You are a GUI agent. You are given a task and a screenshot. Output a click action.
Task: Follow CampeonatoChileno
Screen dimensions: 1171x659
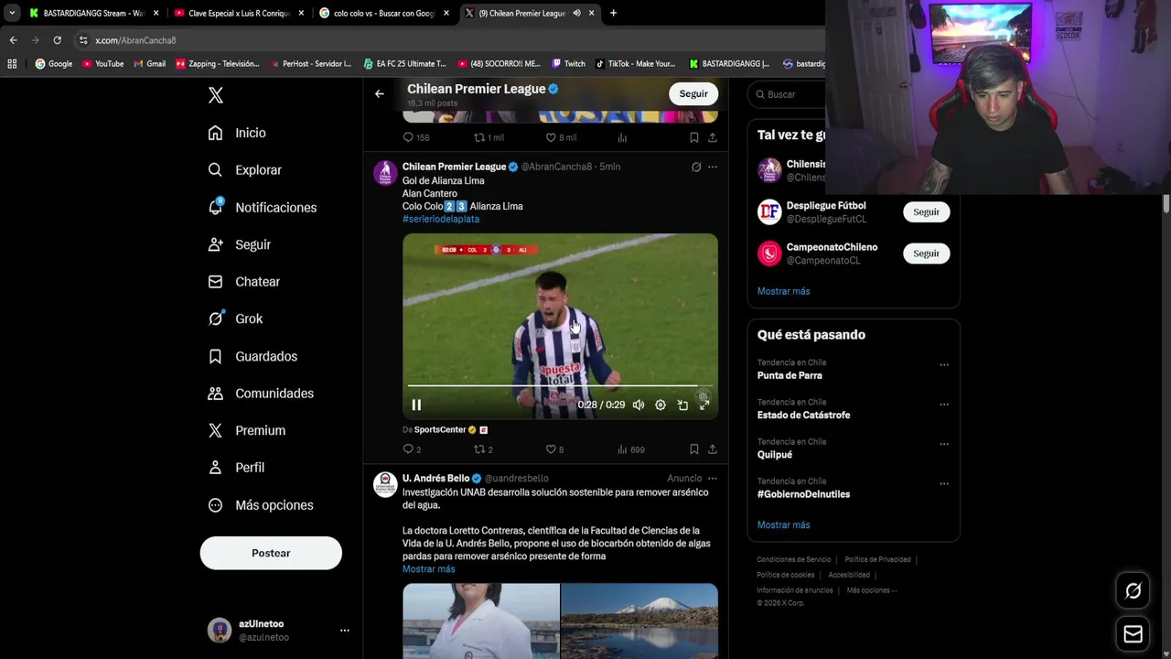[x=926, y=254]
